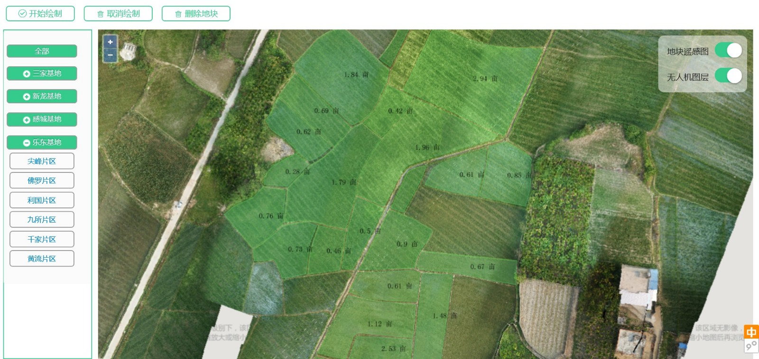The width and height of the screenshot is (759, 359).
Task: Select the 全部 filter button
Action: [x=42, y=51]
